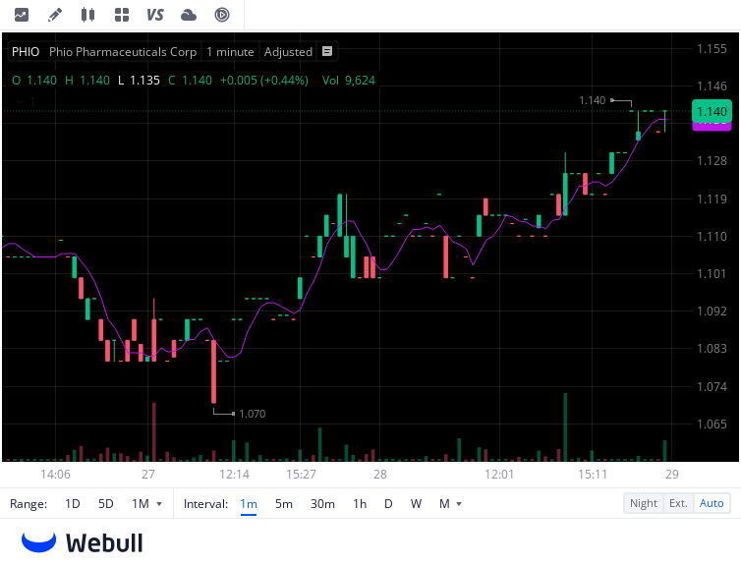This screenshot has height=566, width=741.
Task: Open the candlestick style icon
Action: [87, 15]
